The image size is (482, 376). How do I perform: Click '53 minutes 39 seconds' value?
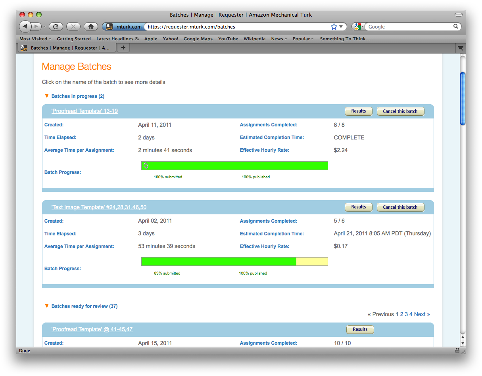pos(167,246)
